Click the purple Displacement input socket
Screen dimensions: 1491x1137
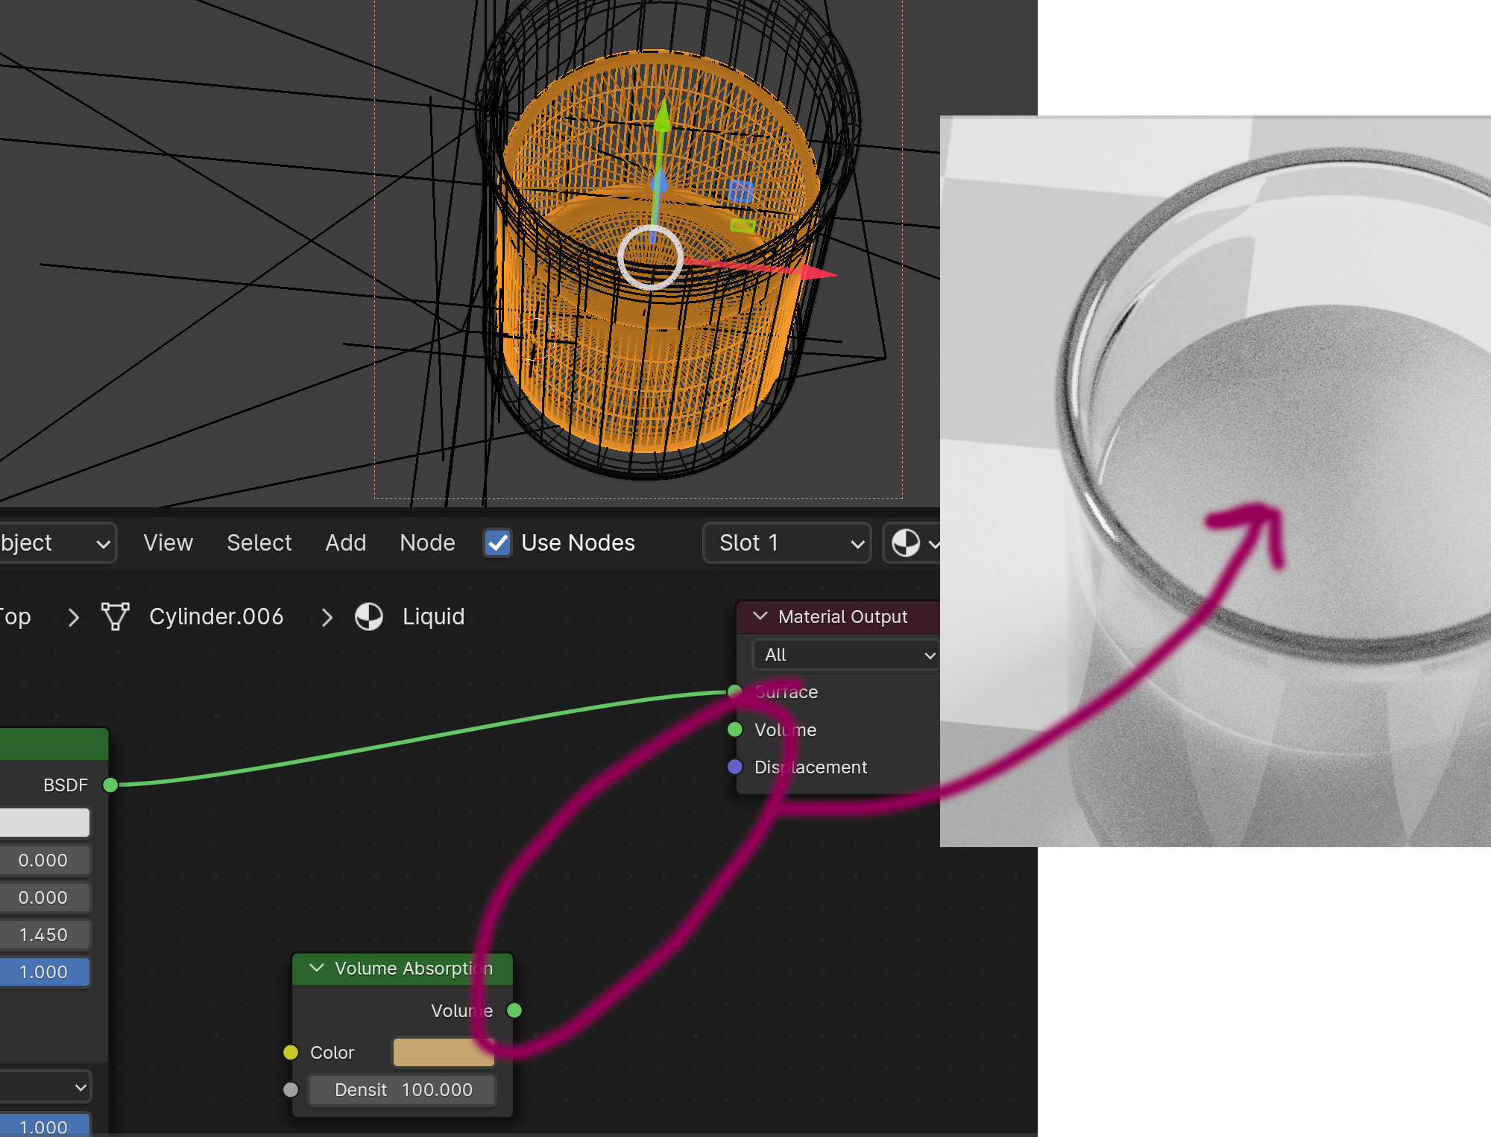[735, 767]
